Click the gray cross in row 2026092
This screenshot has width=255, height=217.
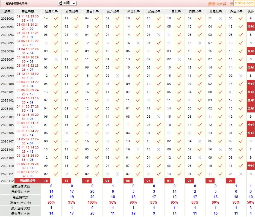(x=220, y=19)
